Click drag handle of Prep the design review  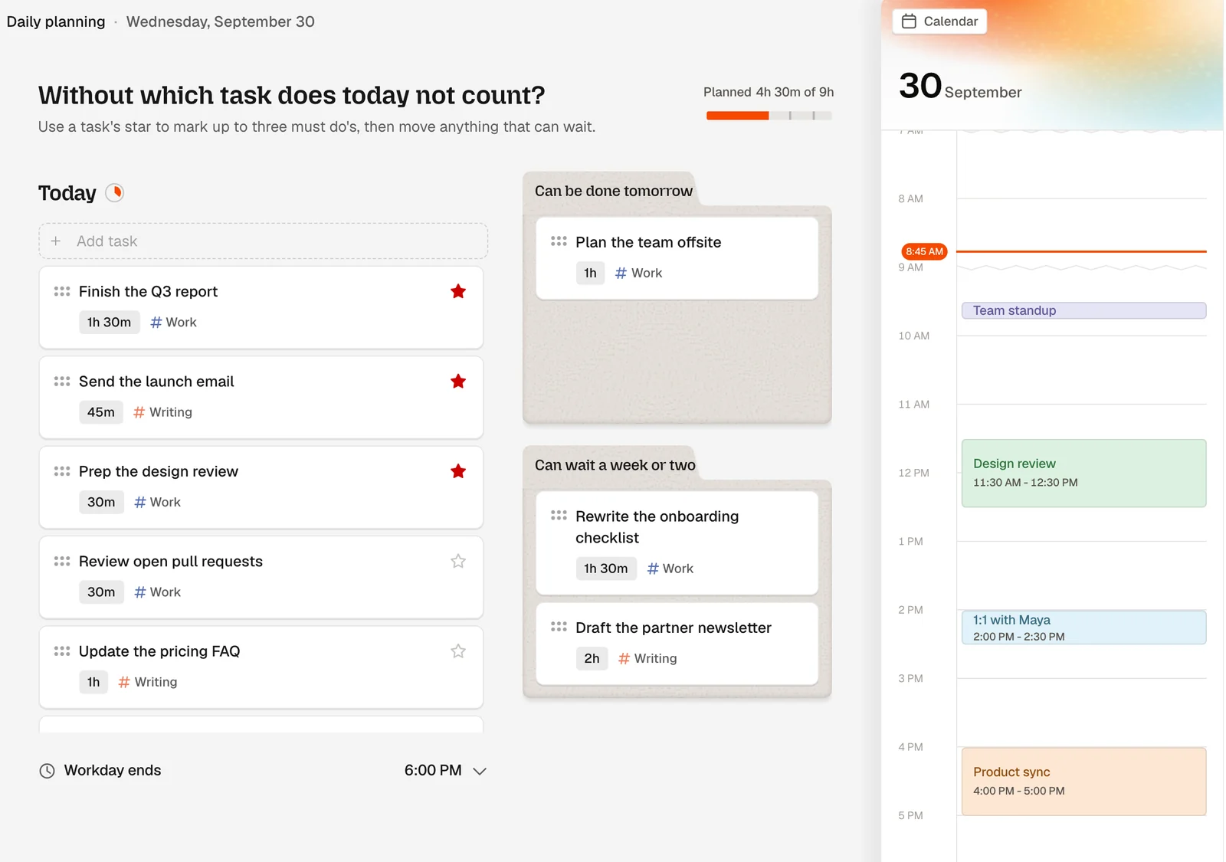click(62, 471)
